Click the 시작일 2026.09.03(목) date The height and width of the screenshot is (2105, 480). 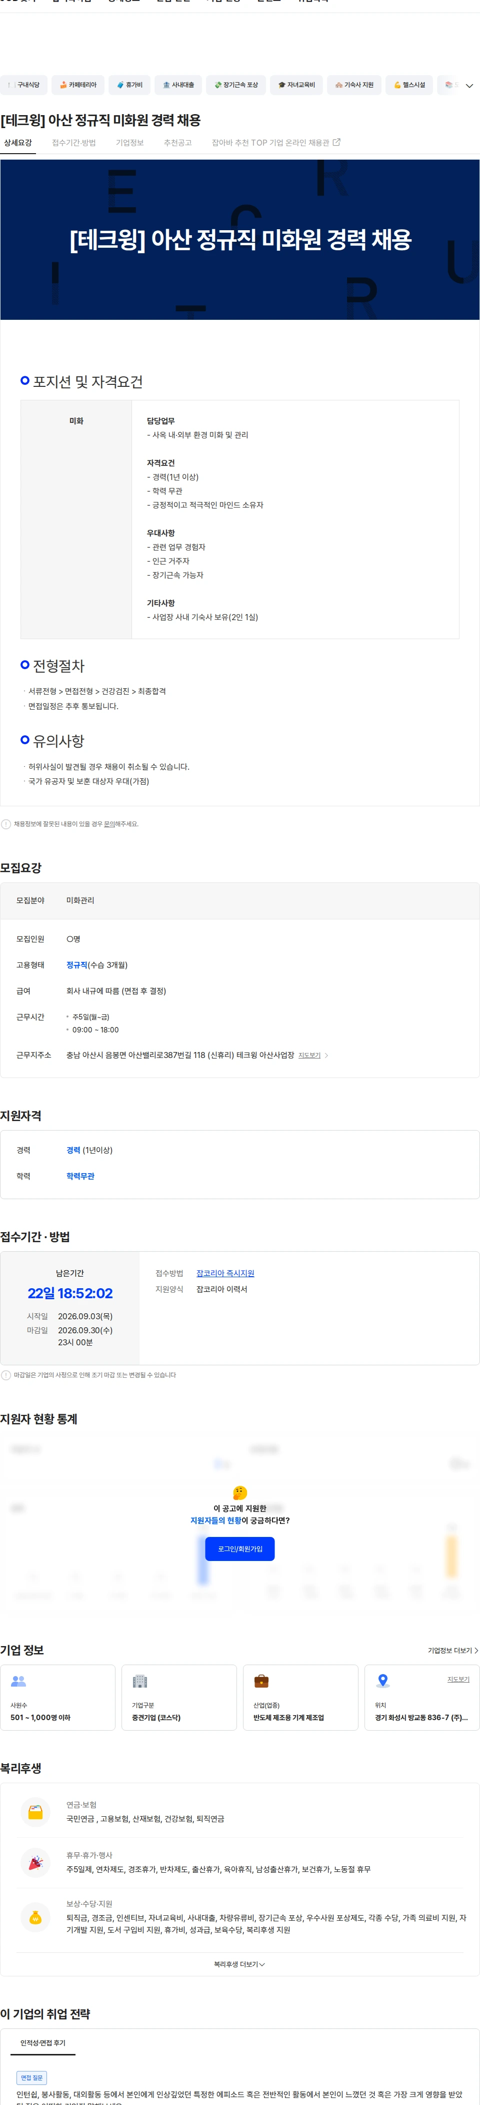(85, 1316)
